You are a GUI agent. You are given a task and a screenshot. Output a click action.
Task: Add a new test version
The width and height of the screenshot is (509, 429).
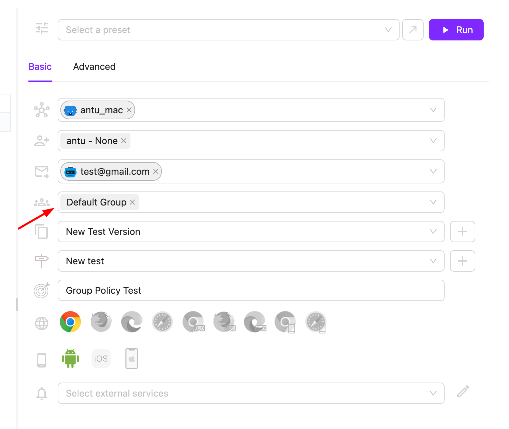[462, 232]
